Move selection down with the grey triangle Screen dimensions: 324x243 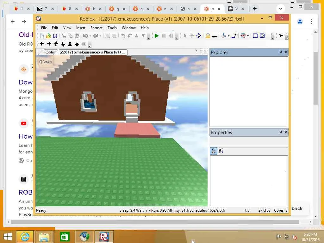143,36
